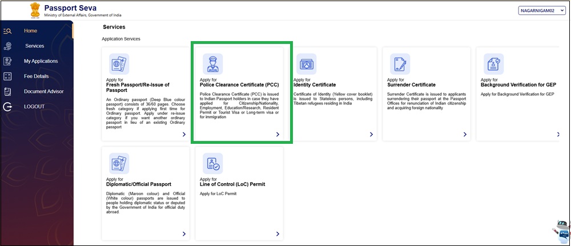Open Background Verification for GEP chevron arrow
This screenshot has width=571, height=246.
558,134
